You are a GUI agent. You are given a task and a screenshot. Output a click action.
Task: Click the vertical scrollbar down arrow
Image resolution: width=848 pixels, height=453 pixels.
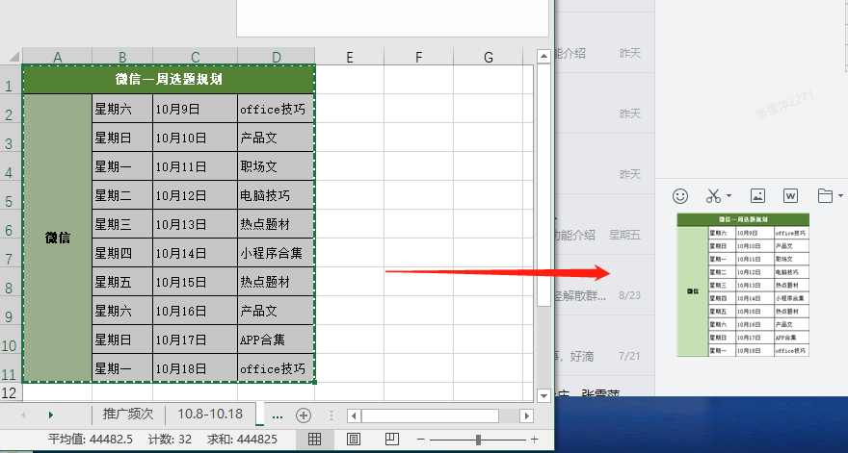pos(544,395)
